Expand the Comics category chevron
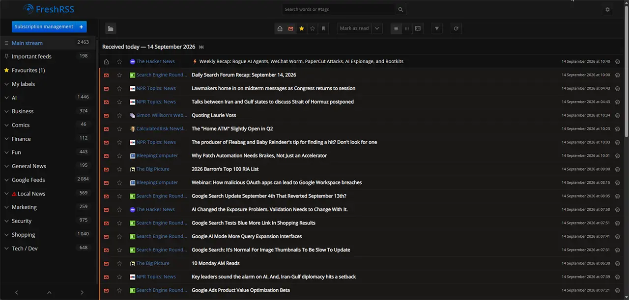The width and height of the screenshot is (629, 300). pos(6,125)
